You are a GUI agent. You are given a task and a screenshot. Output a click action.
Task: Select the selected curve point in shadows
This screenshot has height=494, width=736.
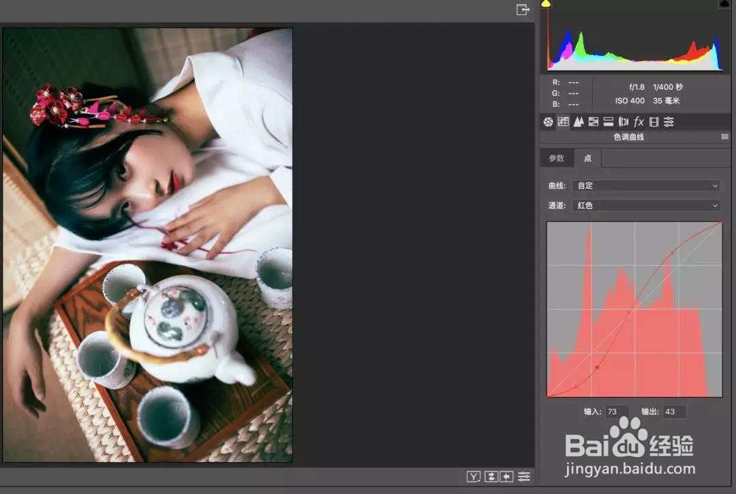[597, 367]
